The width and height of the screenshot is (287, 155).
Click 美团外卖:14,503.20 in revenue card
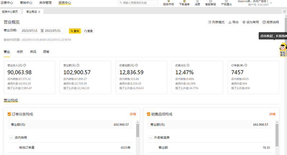pyautogui.click(x=19, y=83)
